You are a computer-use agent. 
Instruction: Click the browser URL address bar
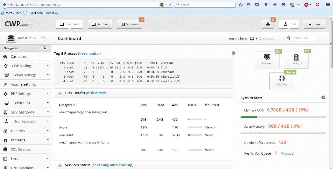tap(86, 5)
